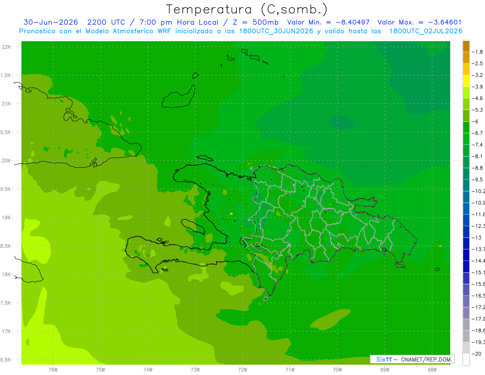Click the "71W" longitude axis label

290,370
